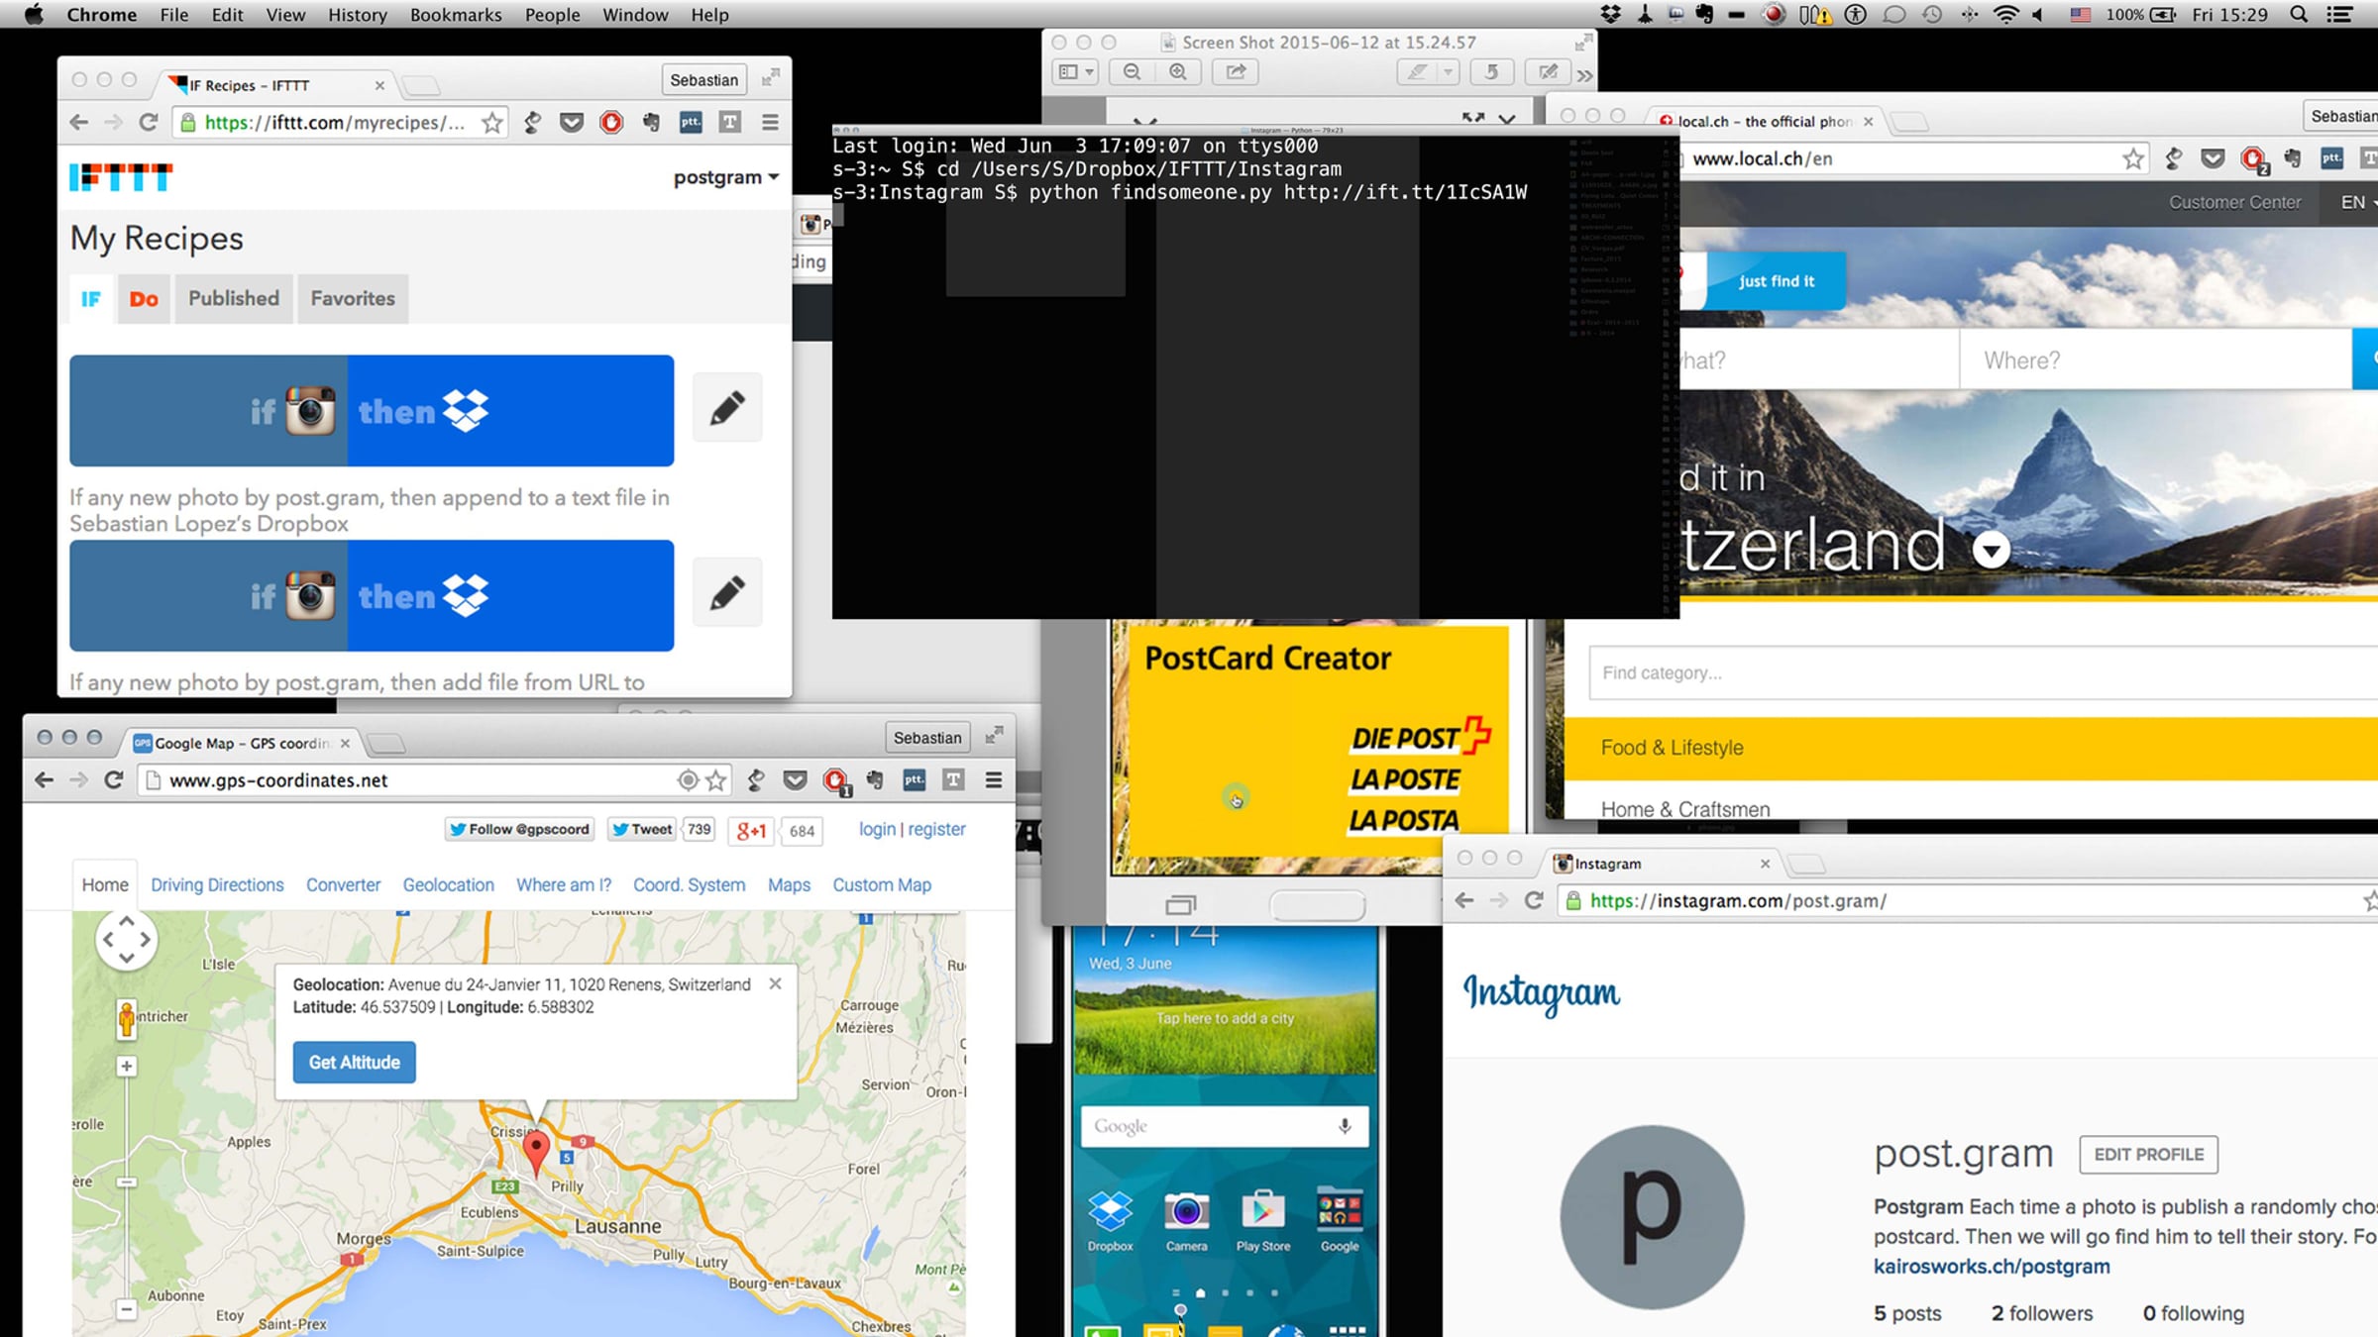
Task: Click the Wi-Fi icon in the menu bar
Action: (2005, 15)
